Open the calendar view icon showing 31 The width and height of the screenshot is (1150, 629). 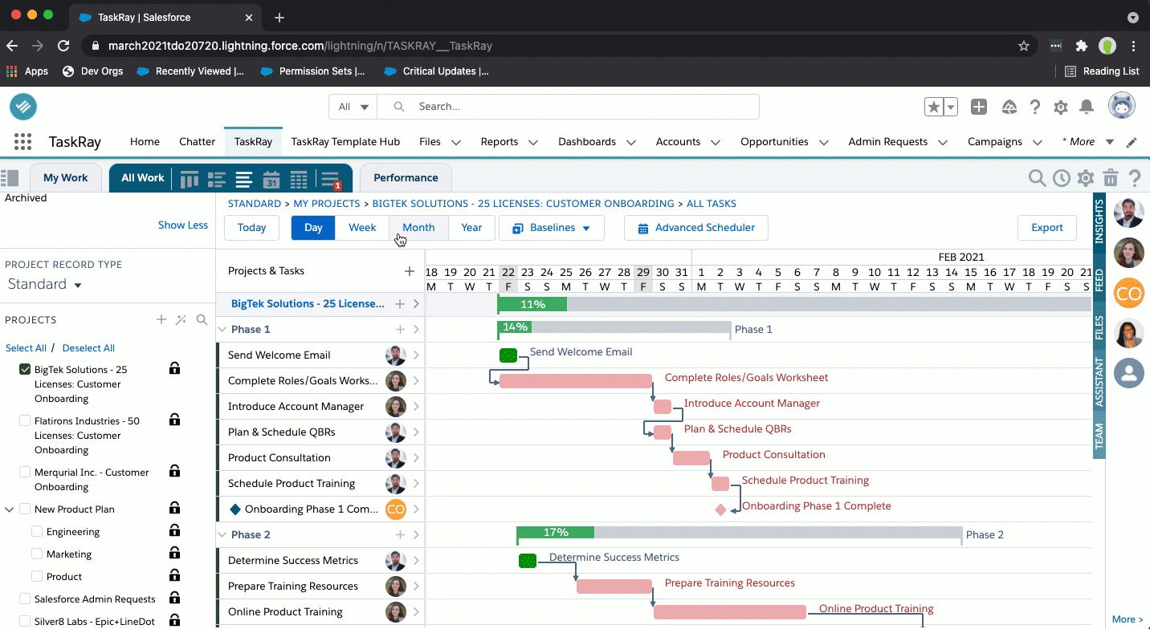pyautogui.click(x=271, y=179)
